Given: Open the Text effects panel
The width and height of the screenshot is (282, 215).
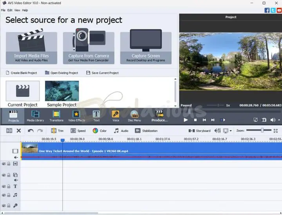Looking at the screenshot, I should tap(96, 116).
